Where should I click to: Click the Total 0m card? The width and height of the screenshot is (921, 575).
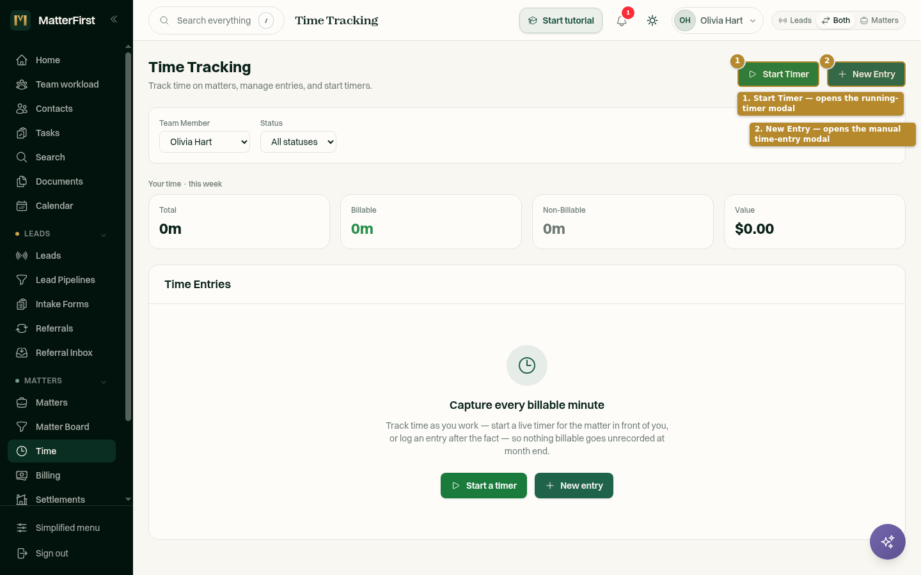point(239,222)
